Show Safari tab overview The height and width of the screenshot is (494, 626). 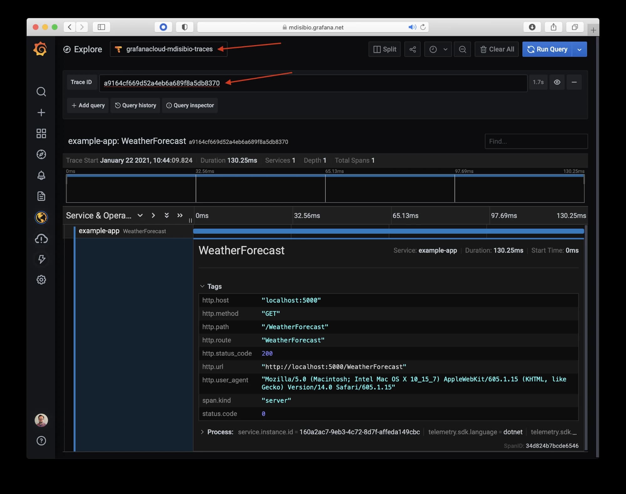(x=575, y=27)
